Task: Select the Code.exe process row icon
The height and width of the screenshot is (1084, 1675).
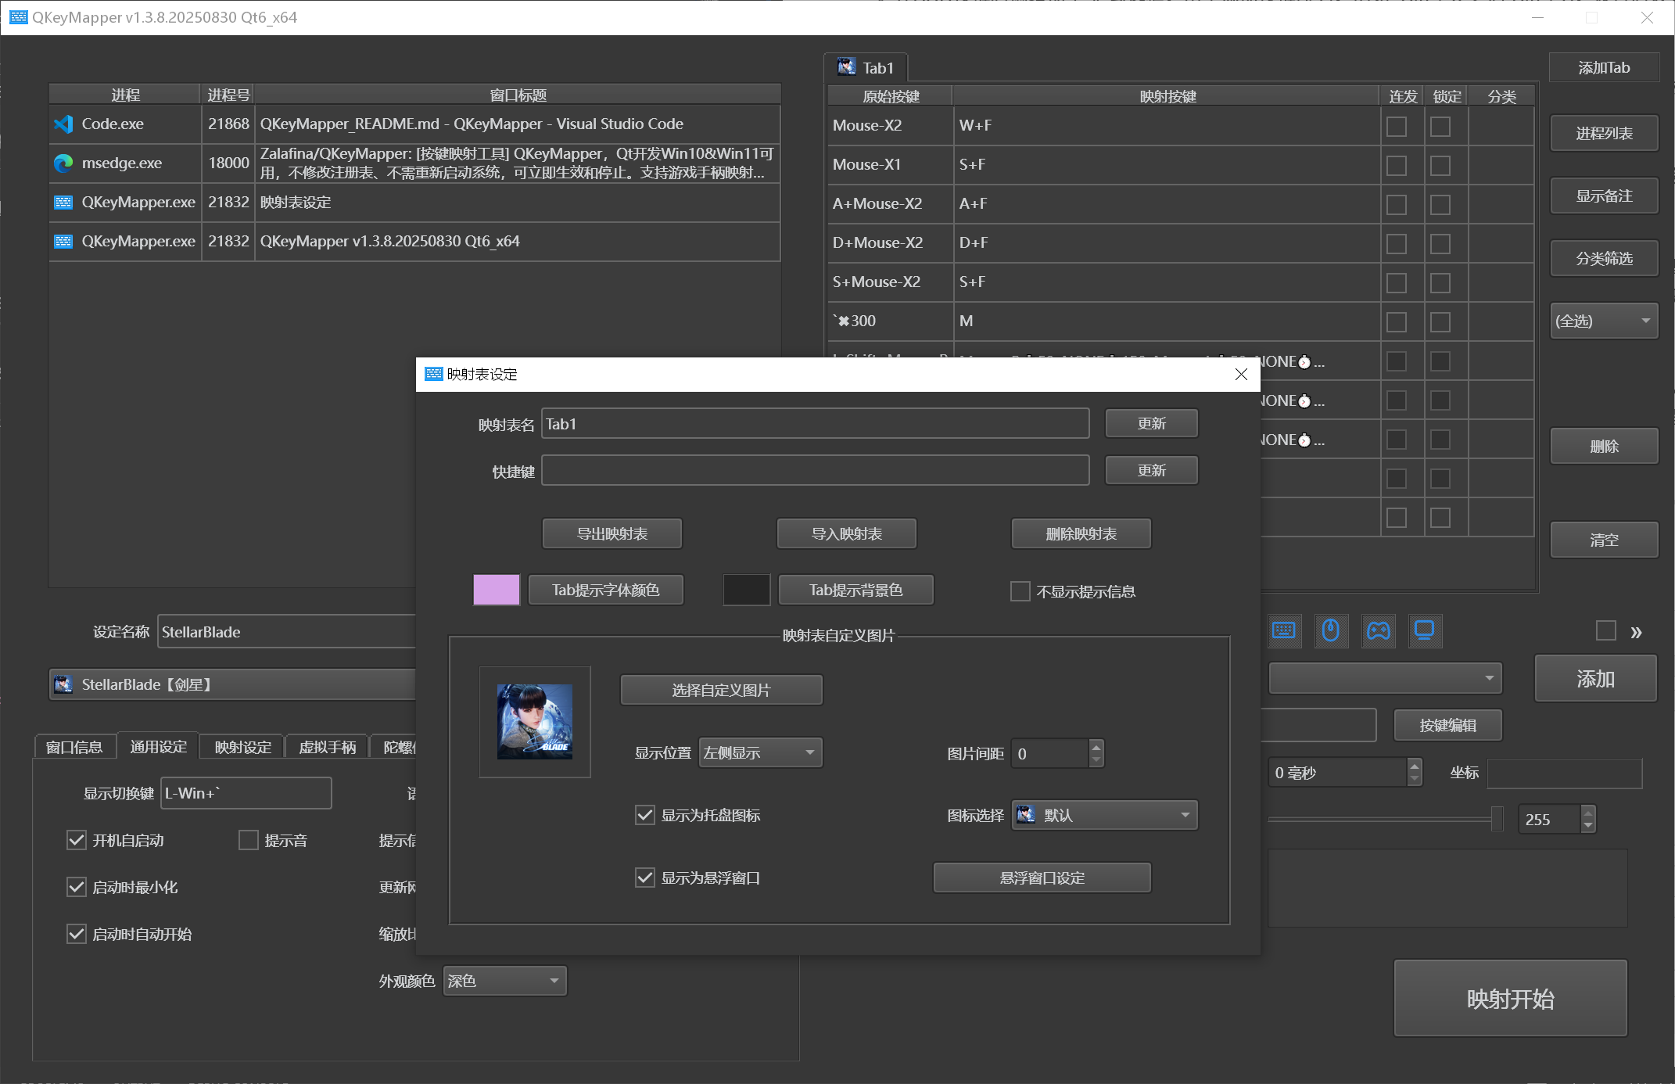Action: [x=63, y=124]
